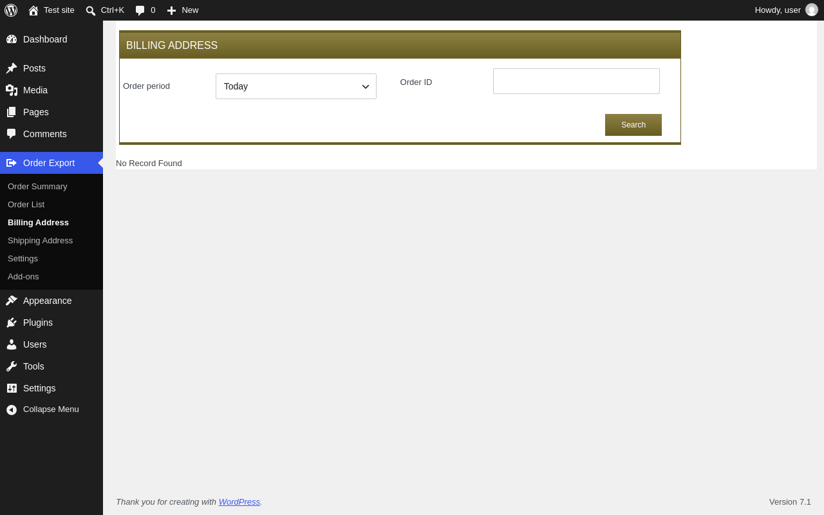This screenshot has height=515, width=824.
Task: Click the Test site home icon
Action: click(33, 10)
